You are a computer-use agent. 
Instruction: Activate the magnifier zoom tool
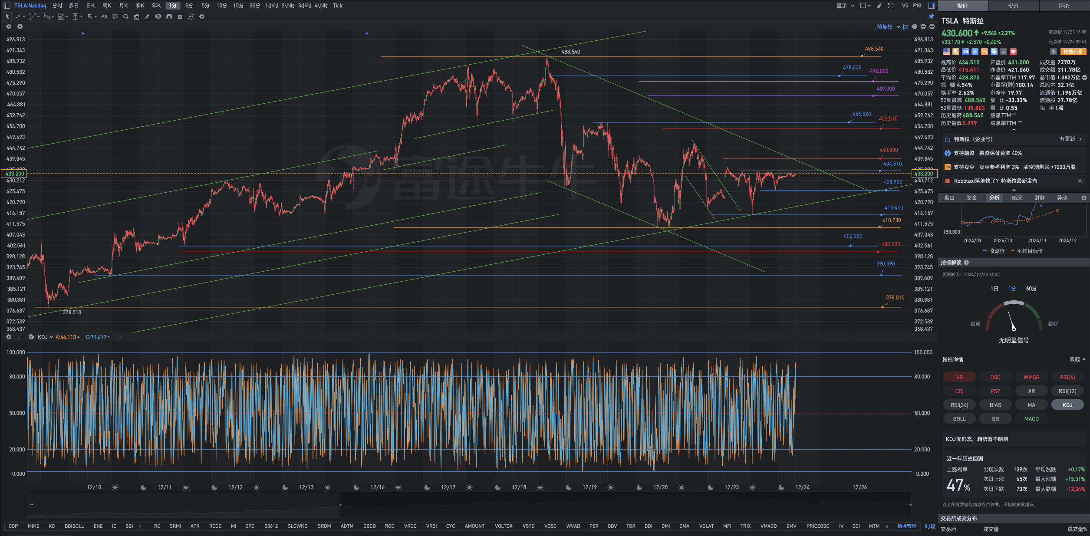click(x=126, y=16)
